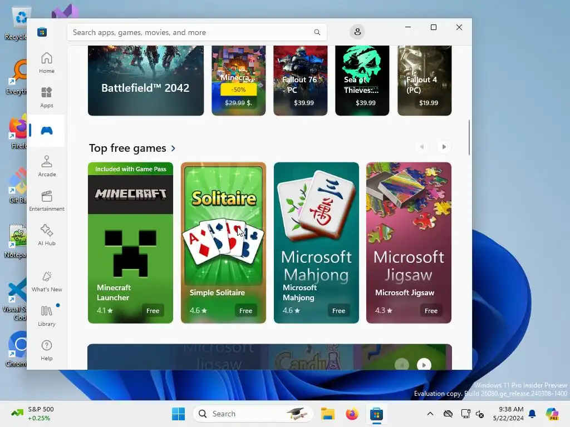Open File Explorer from the taskbar

(x=327, y=414)
